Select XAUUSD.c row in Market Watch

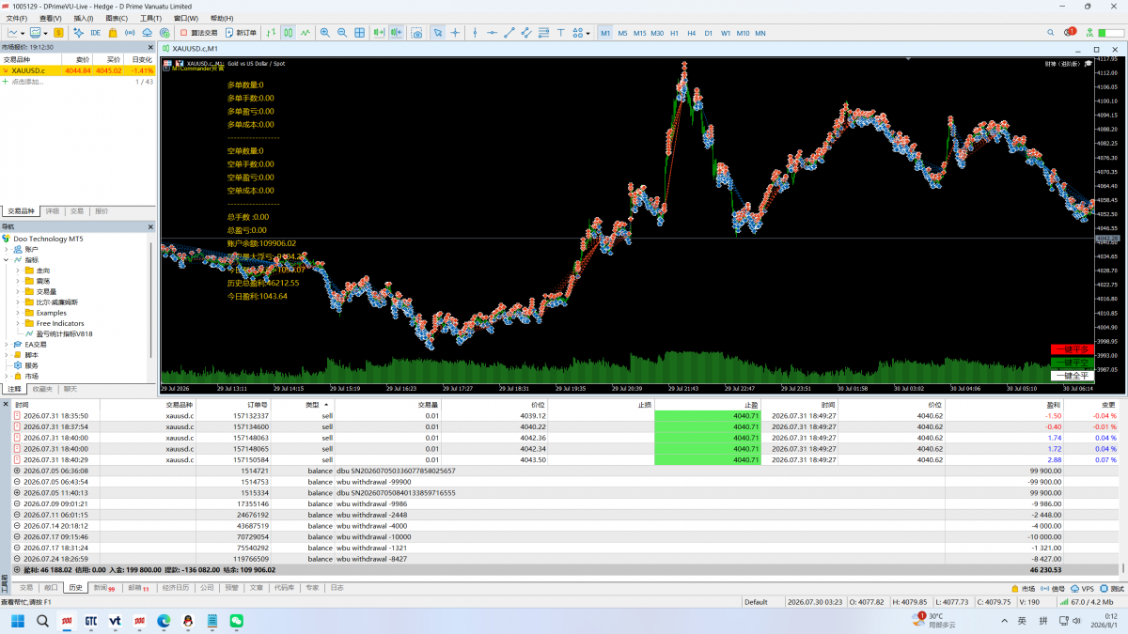click(78, 70)
